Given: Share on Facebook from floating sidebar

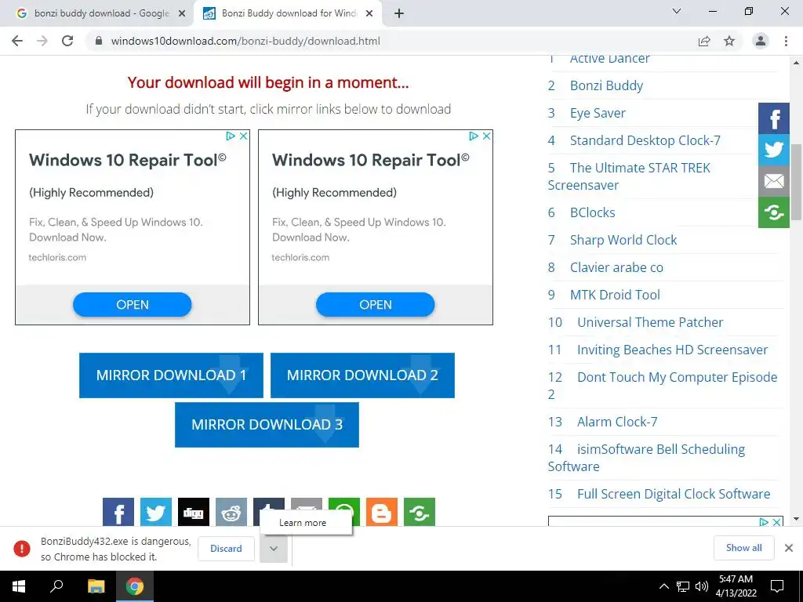Looking at the screenshot, I should pyautogui.click(x=774, y=118).
